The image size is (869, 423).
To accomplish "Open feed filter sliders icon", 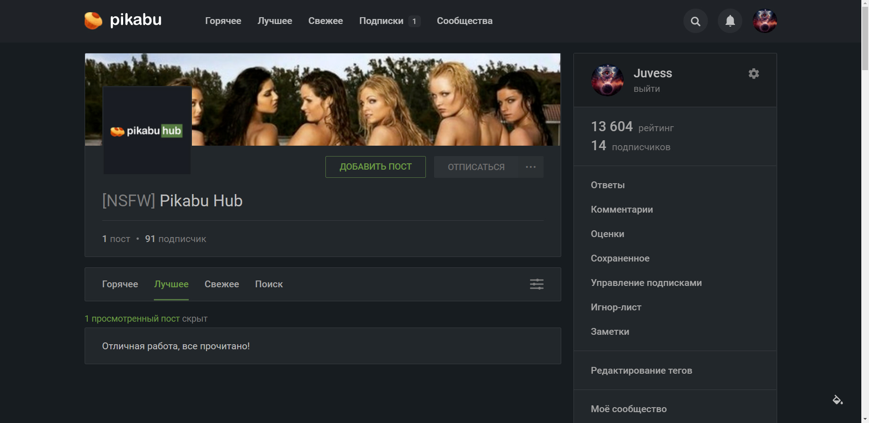I will click(537, 284).
